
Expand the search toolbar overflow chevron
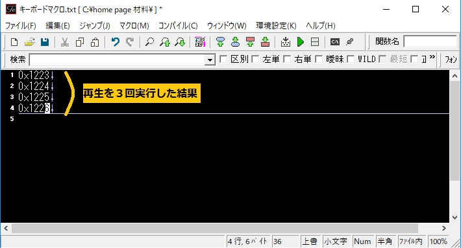tap(432, 57)
